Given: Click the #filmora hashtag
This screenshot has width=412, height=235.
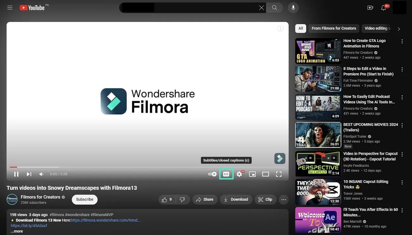Looking at the screenshot, I should [x=57, y=215].
